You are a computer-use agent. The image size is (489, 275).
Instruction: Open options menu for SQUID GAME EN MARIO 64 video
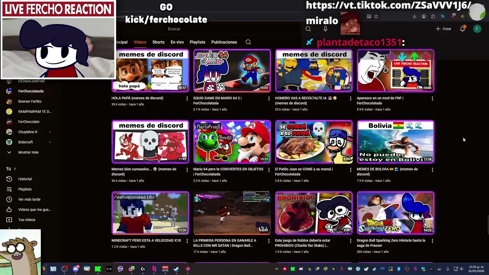click(x=269, y=99)
